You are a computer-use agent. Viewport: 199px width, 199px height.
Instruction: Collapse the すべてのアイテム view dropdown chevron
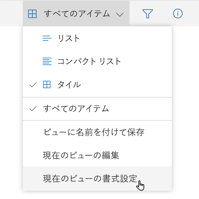(120, 14)
